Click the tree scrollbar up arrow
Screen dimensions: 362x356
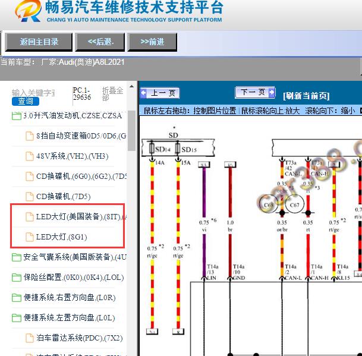[131, 87]
